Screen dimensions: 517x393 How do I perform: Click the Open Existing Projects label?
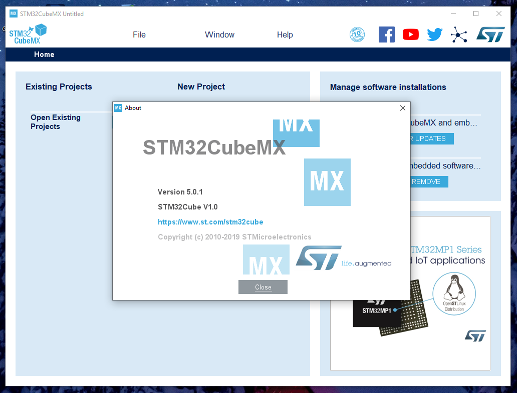click(56, 122)
